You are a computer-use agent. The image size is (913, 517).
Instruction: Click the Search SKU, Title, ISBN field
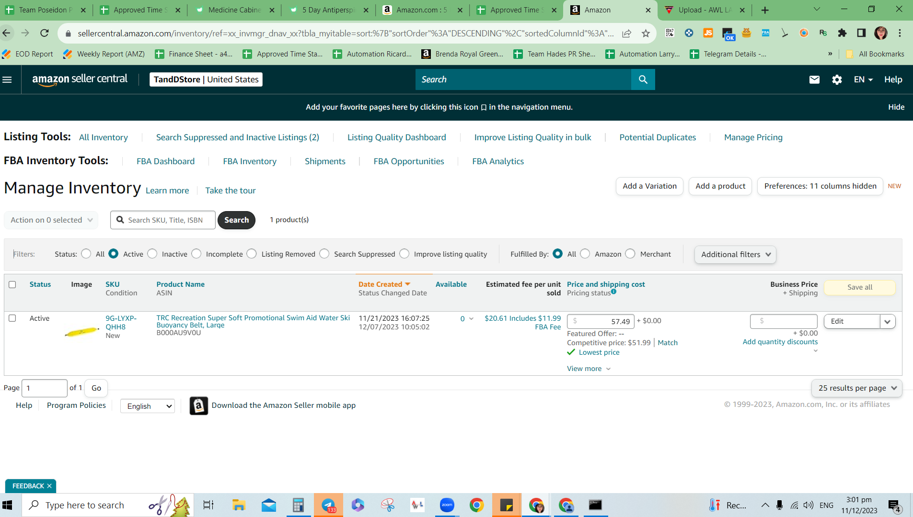pyautogui.click(x=163, y=220)
